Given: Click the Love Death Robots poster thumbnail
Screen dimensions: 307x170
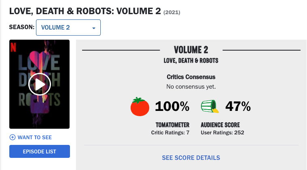Looking at the screenshot, I should (x=40, y=84).
